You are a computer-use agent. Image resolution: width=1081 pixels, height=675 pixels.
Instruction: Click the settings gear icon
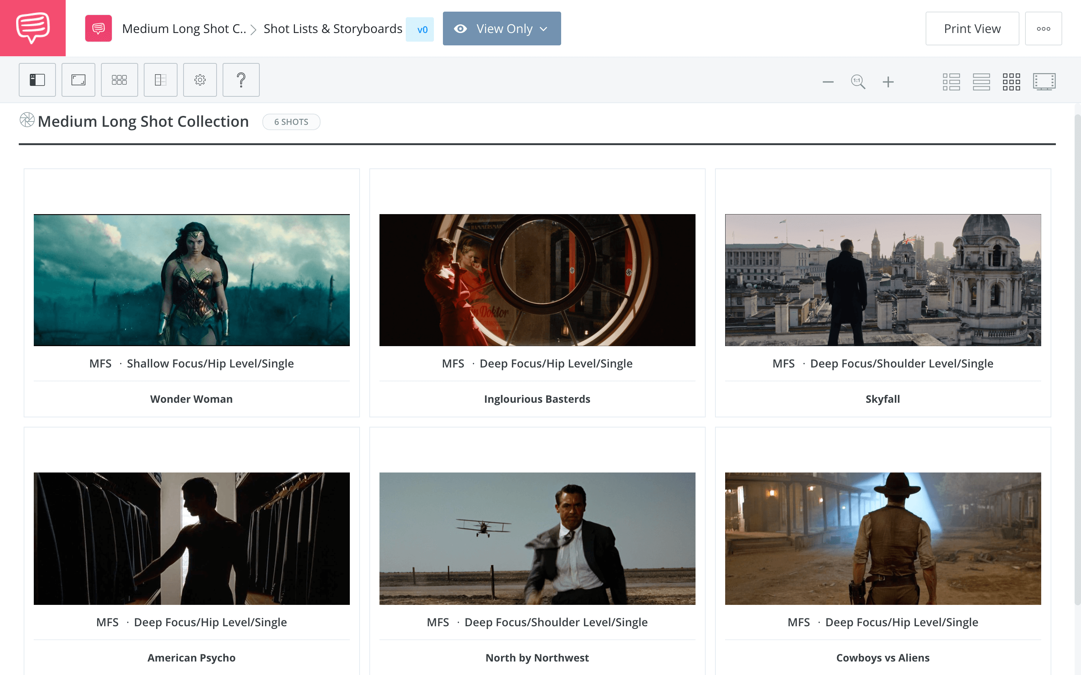200,79
